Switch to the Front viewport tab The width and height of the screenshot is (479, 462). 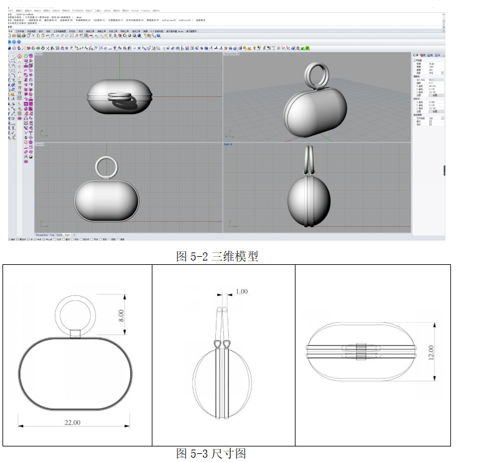[59, 235]
